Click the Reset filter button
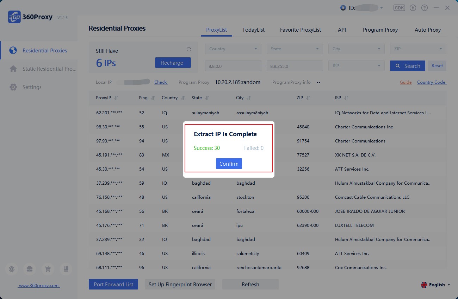This screenshot has width=458, height=299. point(437,66)
